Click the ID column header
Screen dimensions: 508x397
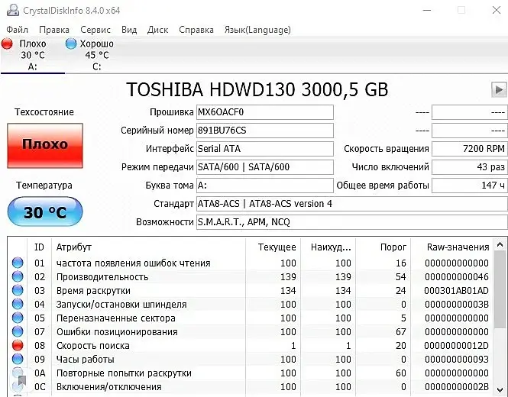(x=39, y=247)
